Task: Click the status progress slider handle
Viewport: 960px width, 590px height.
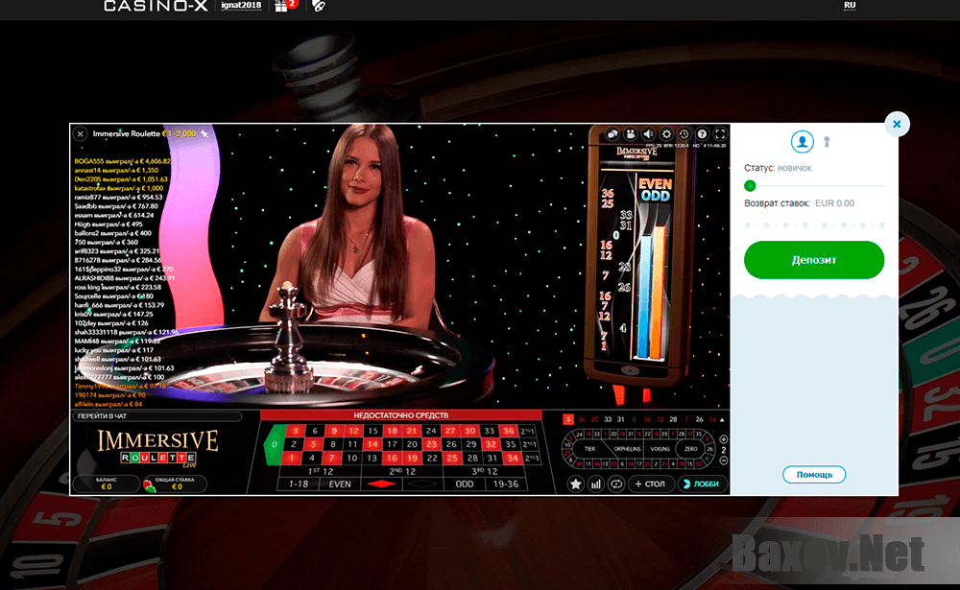Action: click(751, 186)
